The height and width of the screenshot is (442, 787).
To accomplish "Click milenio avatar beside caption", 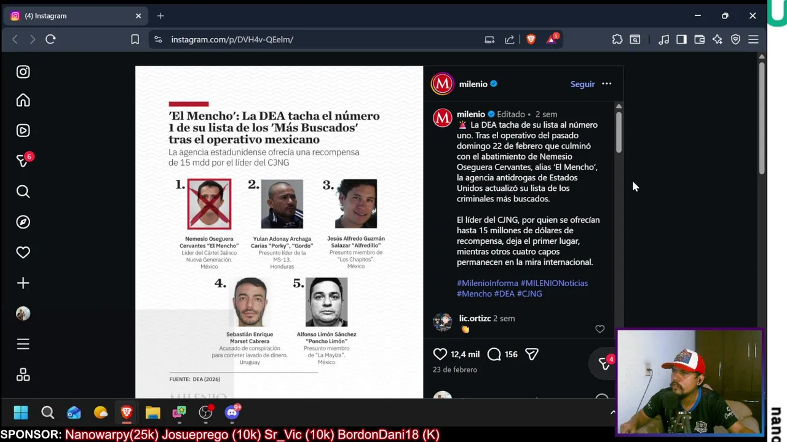I will pyautogui.click(x=443, y=118).
